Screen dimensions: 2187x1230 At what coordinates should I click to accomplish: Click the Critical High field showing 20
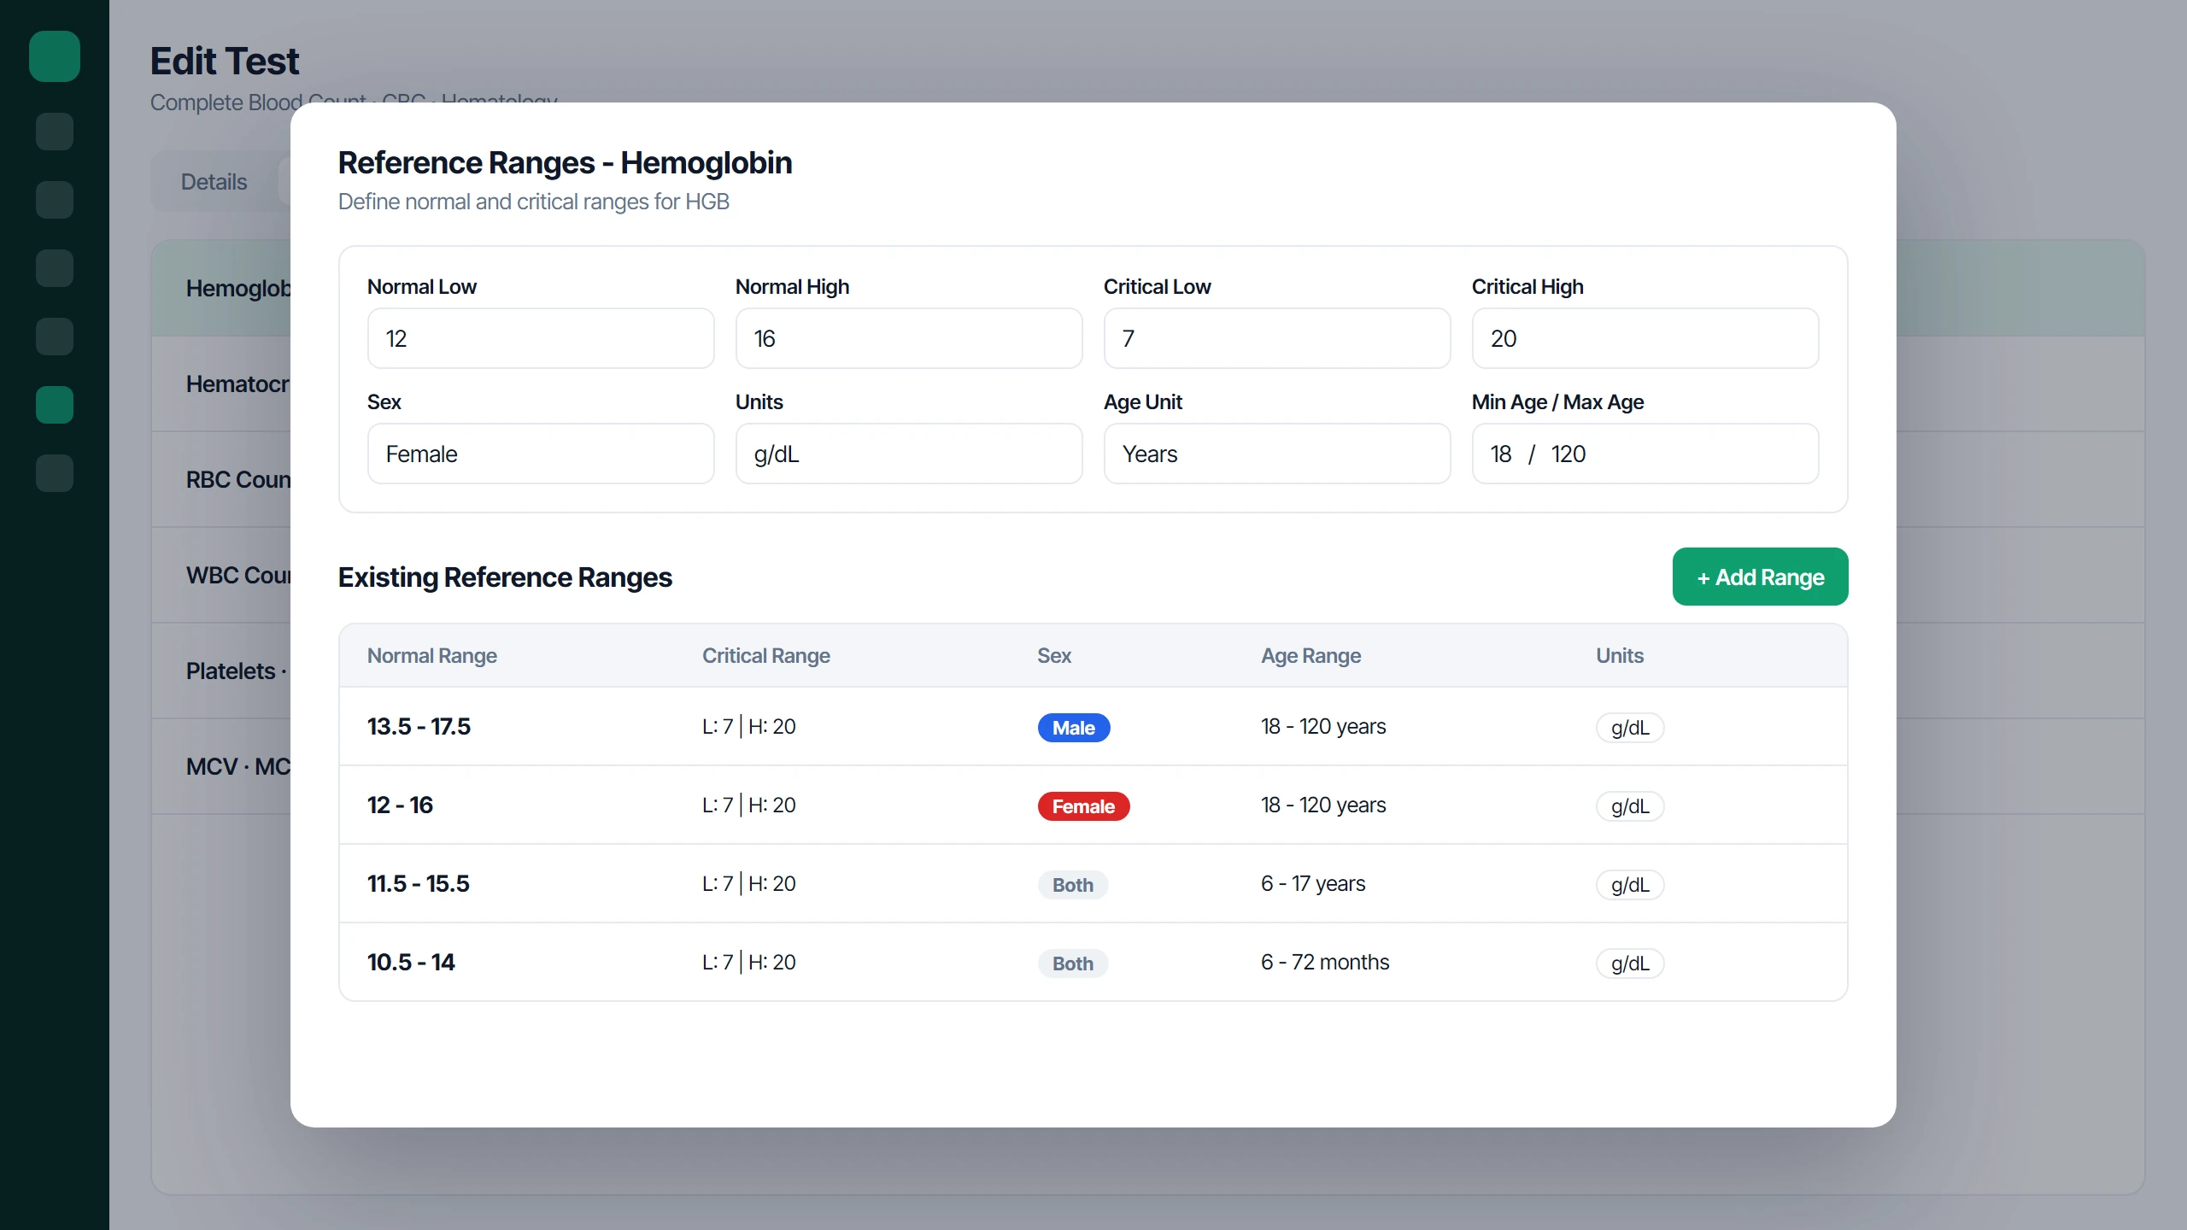coord(1645,338)
